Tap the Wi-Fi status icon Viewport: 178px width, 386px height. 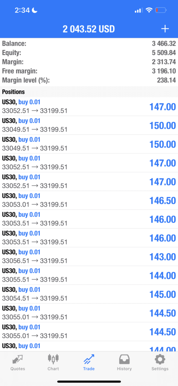149,10
